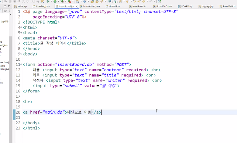Click the Resume debug icon
This screenshot has height=143, width=237.
click(x=6, y=1)
